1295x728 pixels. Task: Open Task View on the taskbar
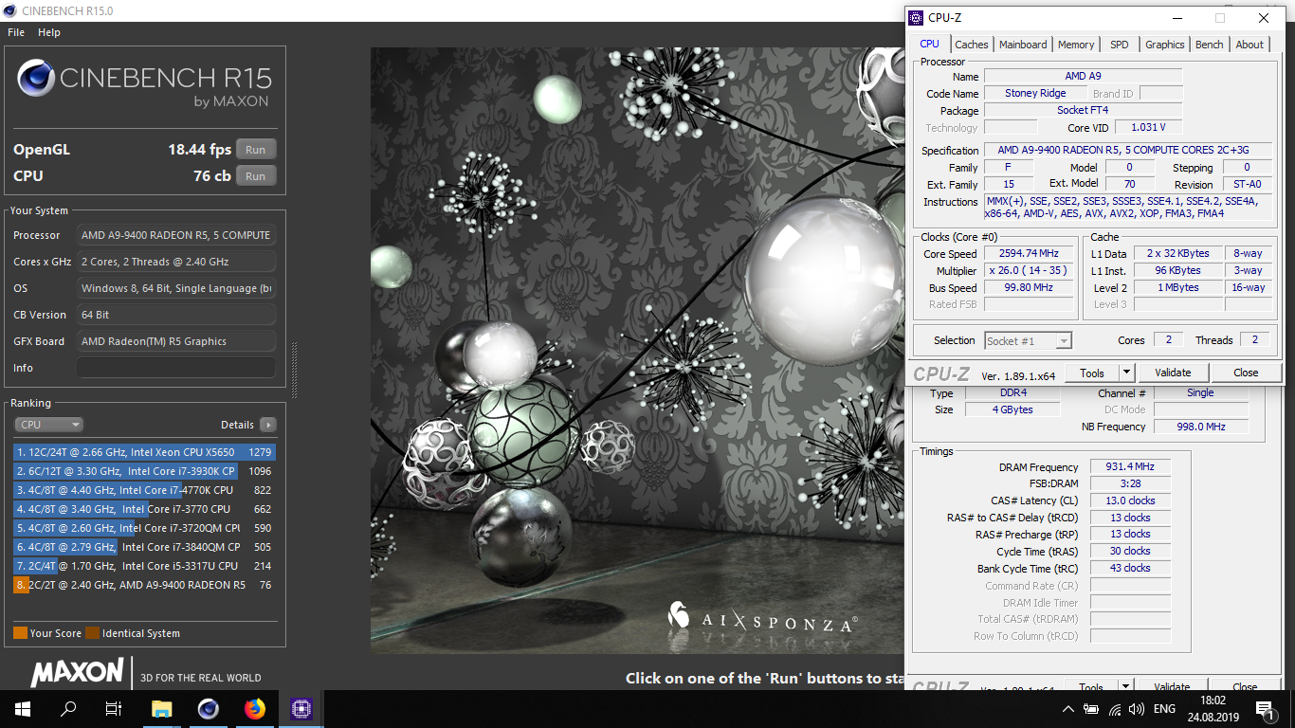point(114,708)
